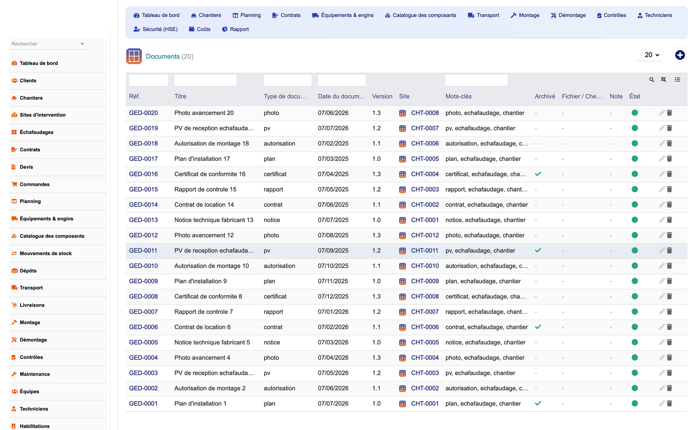695x430 pixels.
Task: Click the add new document plus icon
Action: tap(680, 55)
